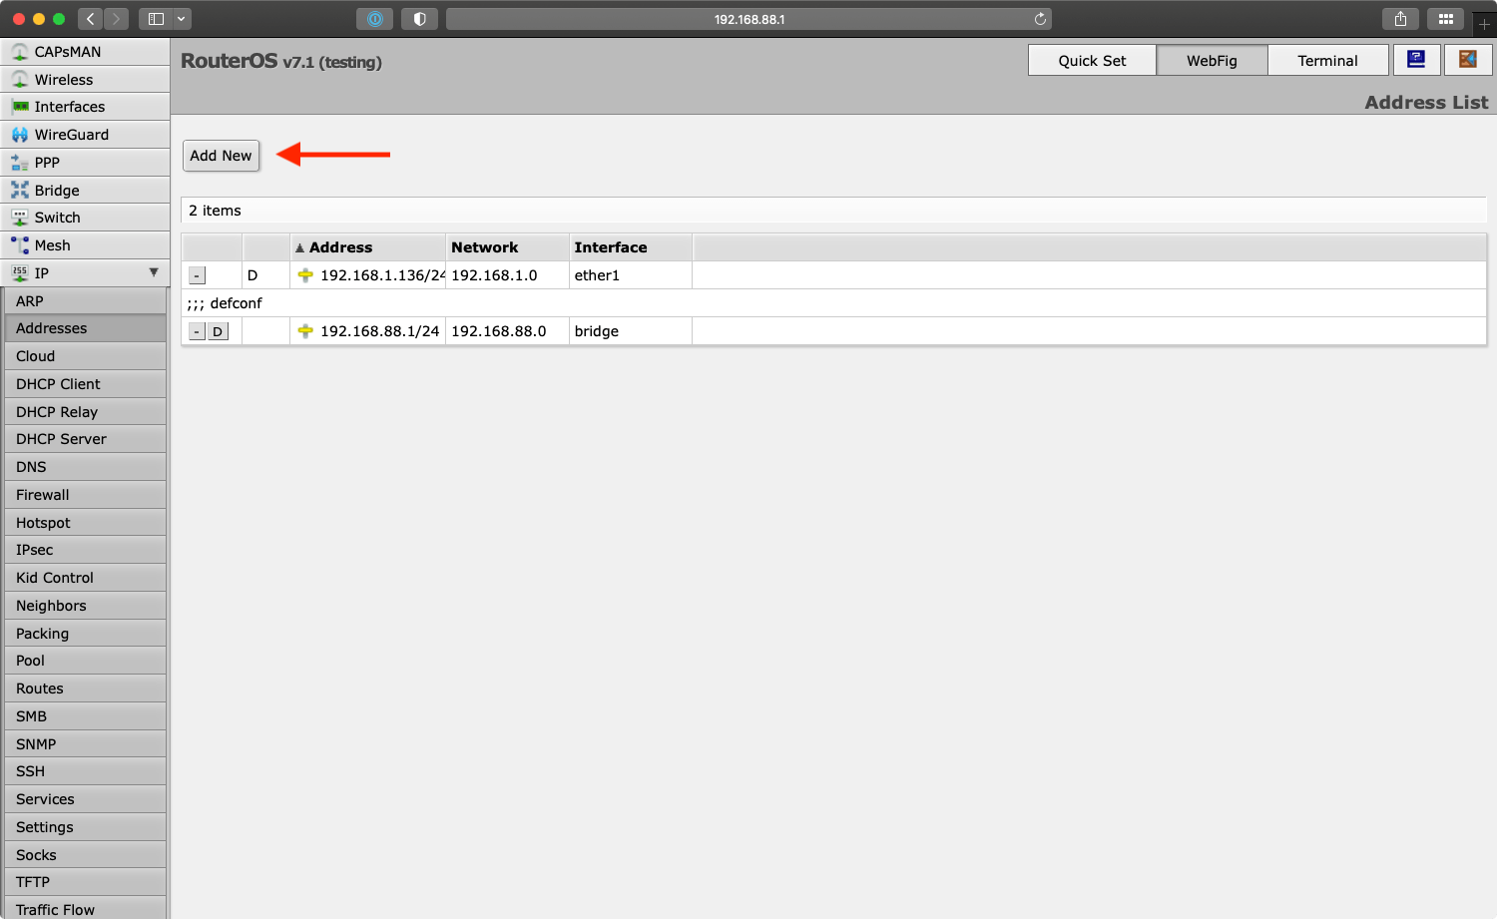
Task: Click the IP menu icon
Action: 20,273
